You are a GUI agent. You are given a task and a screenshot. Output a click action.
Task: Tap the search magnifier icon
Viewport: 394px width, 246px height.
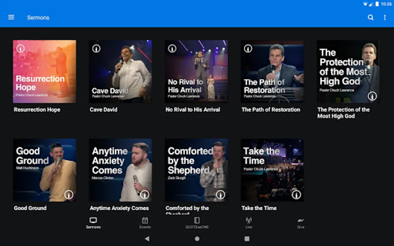(371, 17)
